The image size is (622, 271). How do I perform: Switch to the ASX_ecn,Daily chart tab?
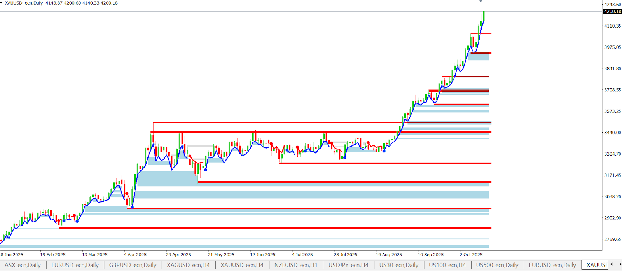point(23,265)
